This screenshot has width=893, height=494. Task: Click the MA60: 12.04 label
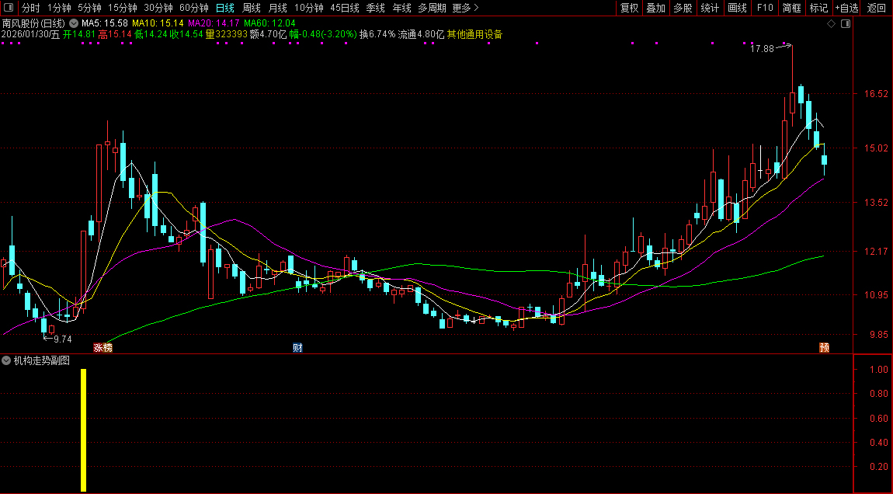pos(269,23)
